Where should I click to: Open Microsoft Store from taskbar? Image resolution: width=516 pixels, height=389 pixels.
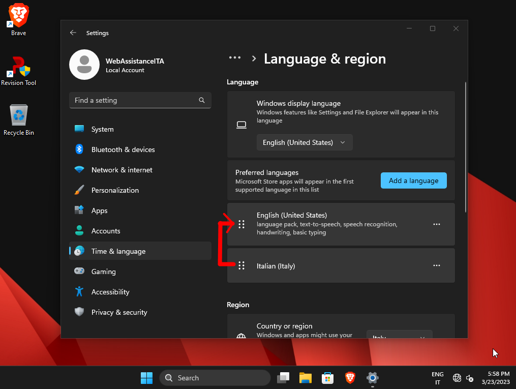328,378
